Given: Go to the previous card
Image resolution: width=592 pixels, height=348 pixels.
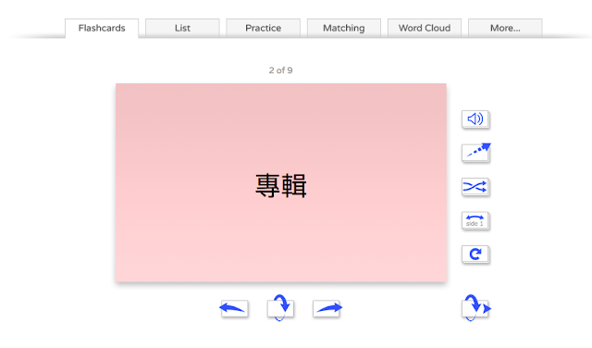Looking at the screenshot, I should coord(234,308).
